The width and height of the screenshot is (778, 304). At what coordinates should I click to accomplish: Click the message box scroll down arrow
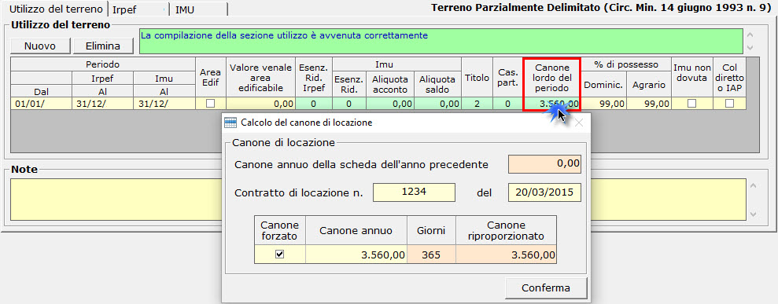click(x=750, y=48)
